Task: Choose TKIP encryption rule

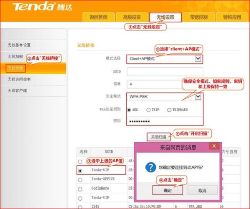Action: 148,110
